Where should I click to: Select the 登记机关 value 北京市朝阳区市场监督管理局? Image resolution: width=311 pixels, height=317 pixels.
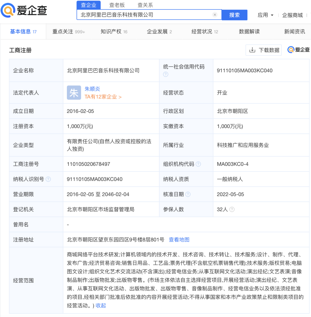point(100,210)
